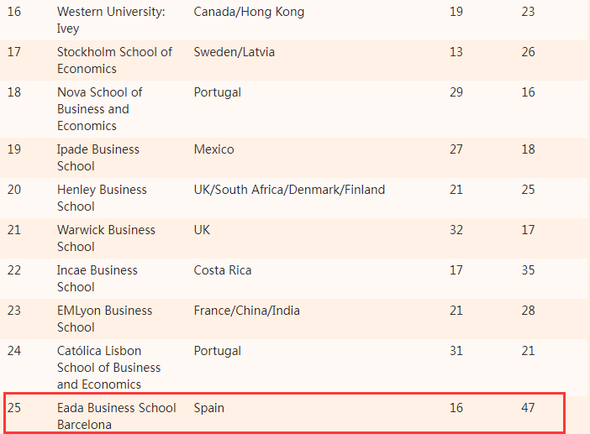This screenshot has height=434, width=590.
Task: Click Henley Business School name
Action: 102,197
